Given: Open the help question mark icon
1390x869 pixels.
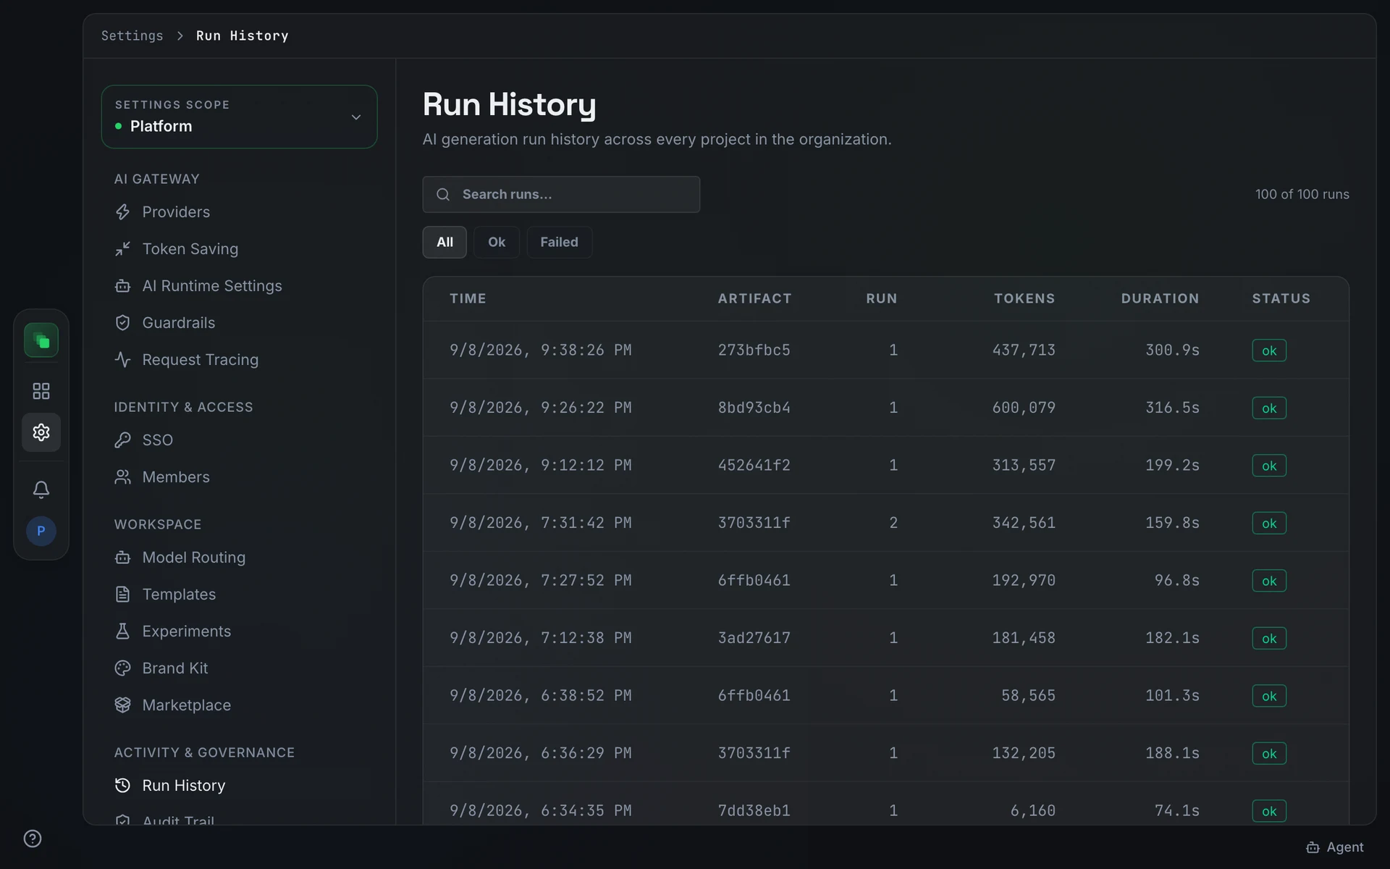Looking at the screenshot, I should tap(33, 839).
